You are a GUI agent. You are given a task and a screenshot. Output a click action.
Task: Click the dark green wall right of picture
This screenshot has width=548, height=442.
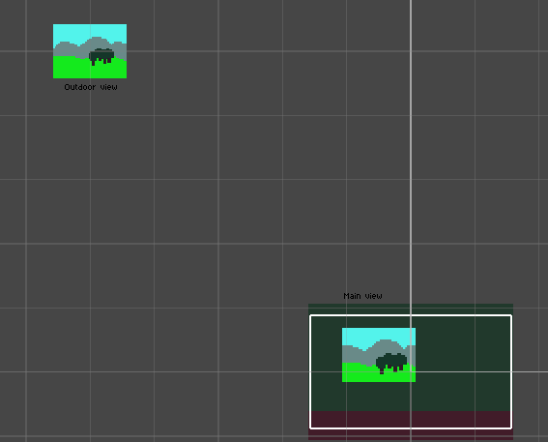coord(463,364)
